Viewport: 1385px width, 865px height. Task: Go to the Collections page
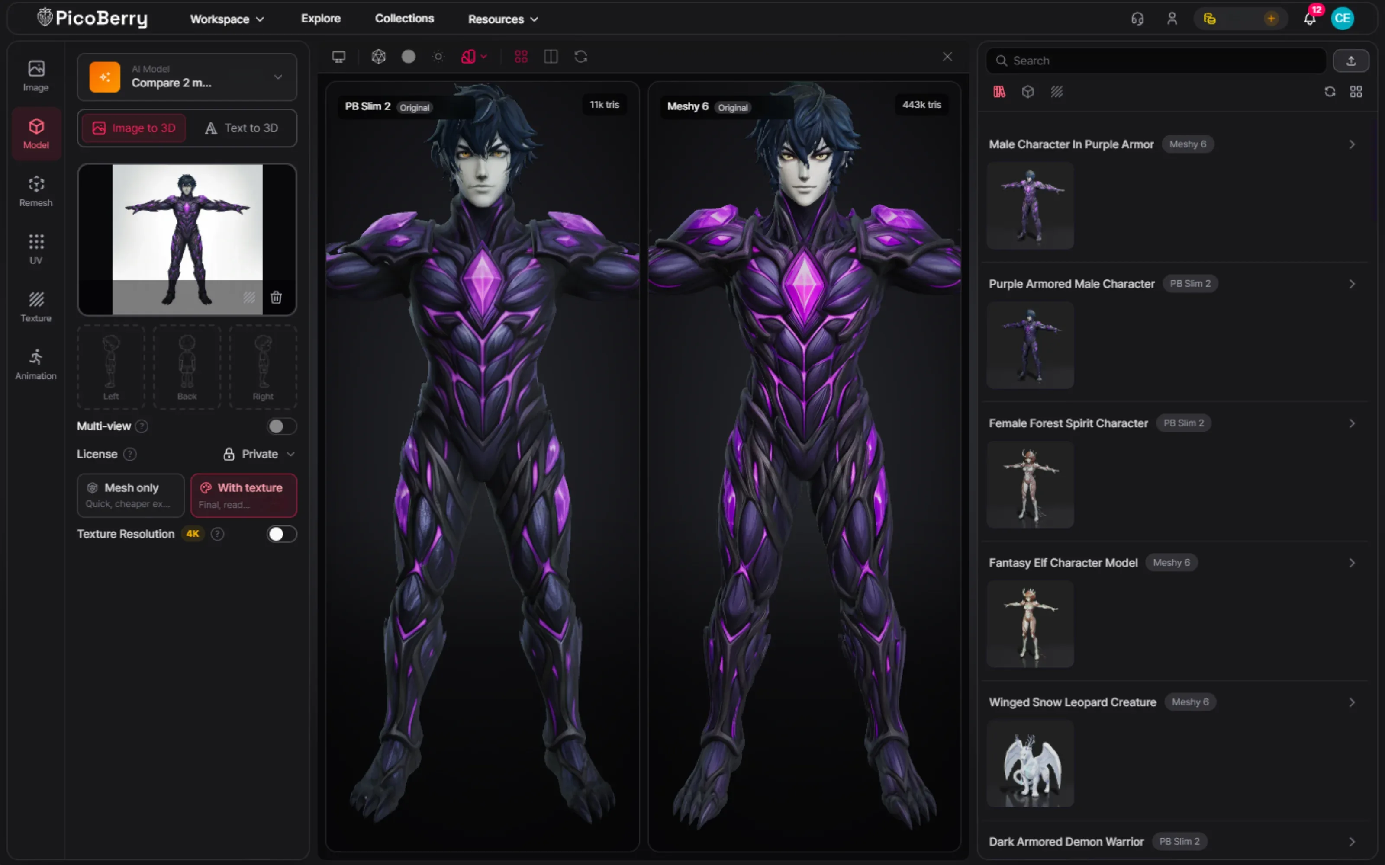(x=404, y=19)
